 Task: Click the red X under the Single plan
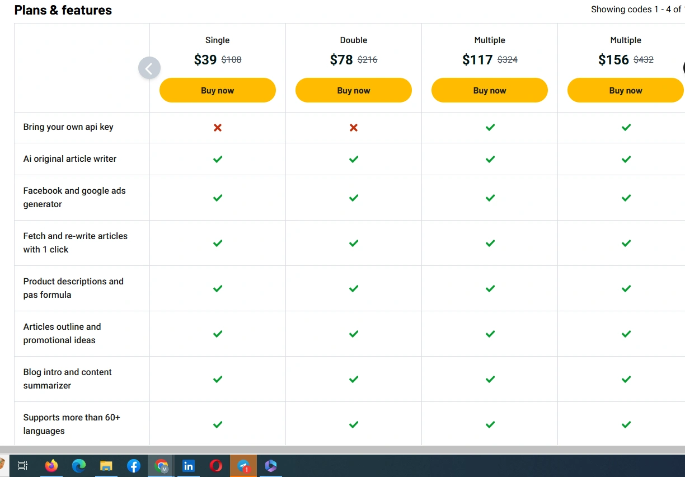click(218, 128)
